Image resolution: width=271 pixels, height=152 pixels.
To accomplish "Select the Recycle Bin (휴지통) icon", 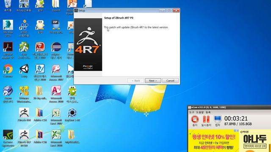I will (8, 6).
